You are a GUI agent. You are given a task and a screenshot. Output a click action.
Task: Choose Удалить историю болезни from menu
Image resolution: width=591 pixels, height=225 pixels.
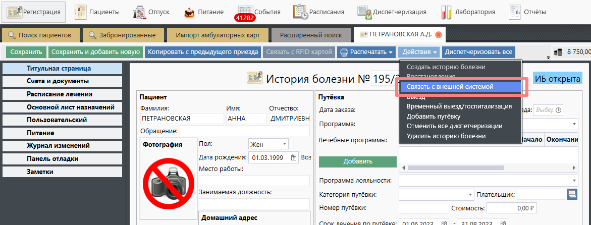(x=446, y=136)
